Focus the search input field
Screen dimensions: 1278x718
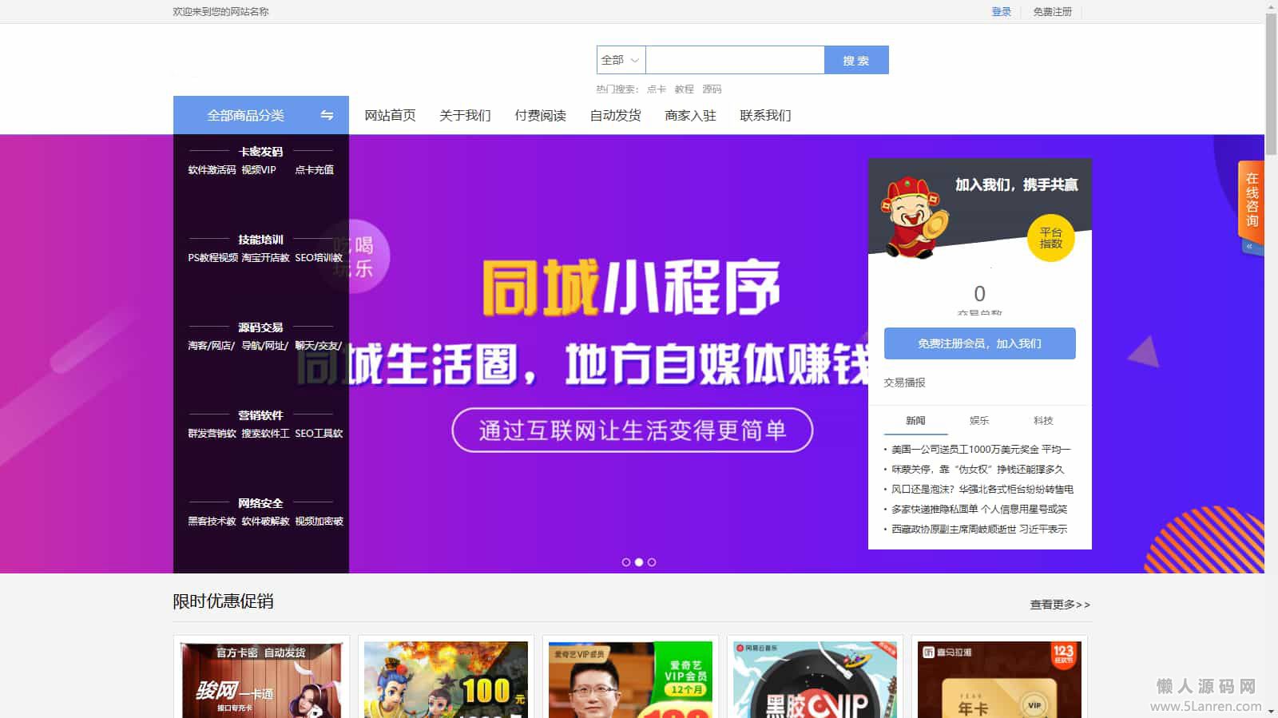tap(735, 60)
